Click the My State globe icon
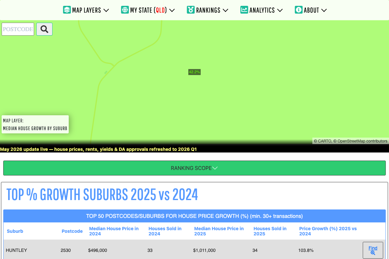Screen dimensions: 389x259 tap(125, 10)
